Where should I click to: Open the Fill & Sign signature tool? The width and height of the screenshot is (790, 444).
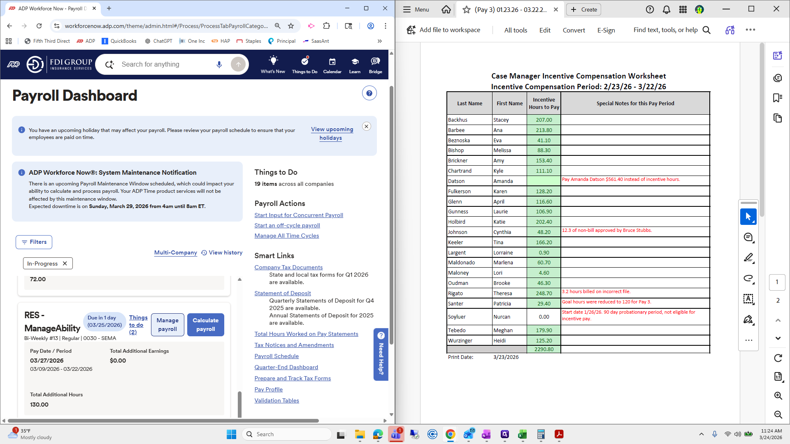click(748, 319)
